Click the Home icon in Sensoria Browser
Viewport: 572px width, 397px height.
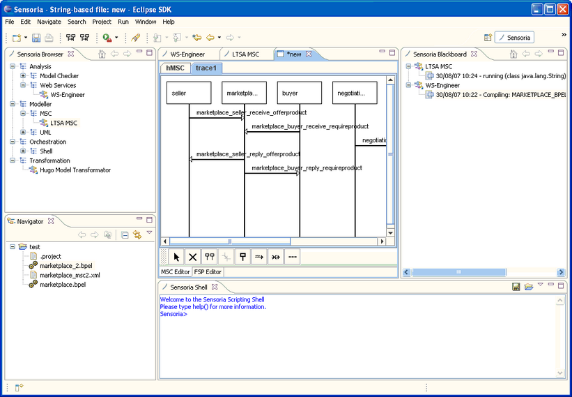(x=102, y=54)
